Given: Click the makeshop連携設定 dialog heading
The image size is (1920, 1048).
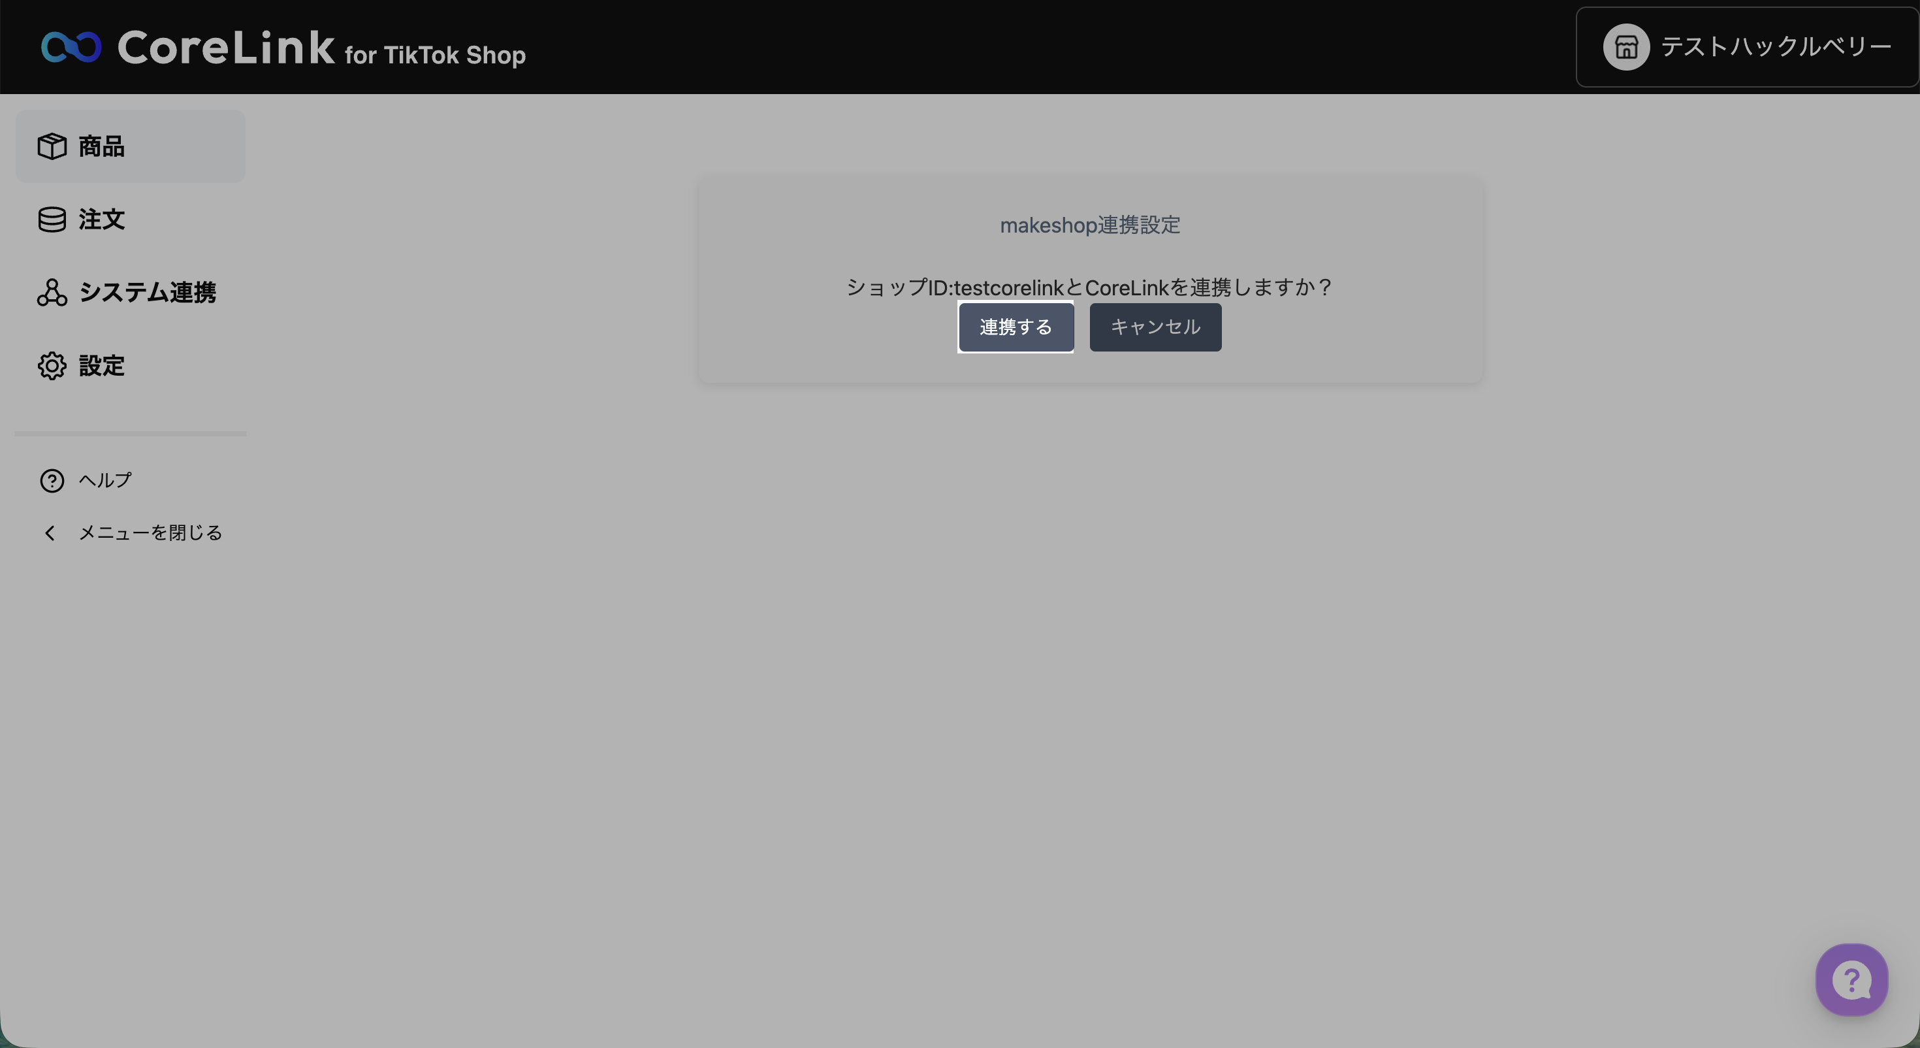Looking at the screenshot, I should [x=1090, y=225].
